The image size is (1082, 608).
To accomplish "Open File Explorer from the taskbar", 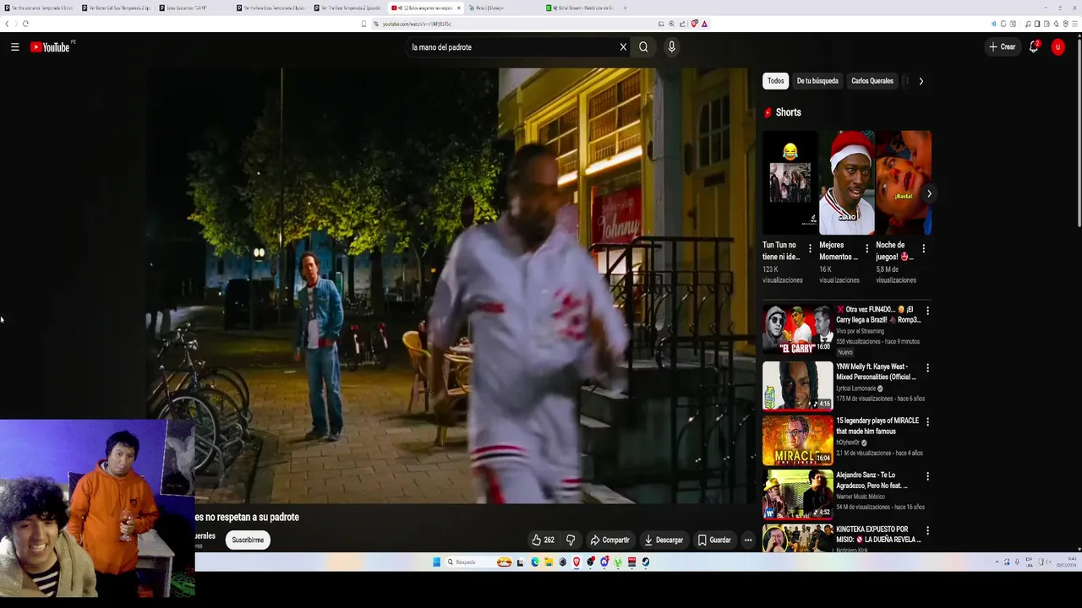I will [x=549, y=562].
